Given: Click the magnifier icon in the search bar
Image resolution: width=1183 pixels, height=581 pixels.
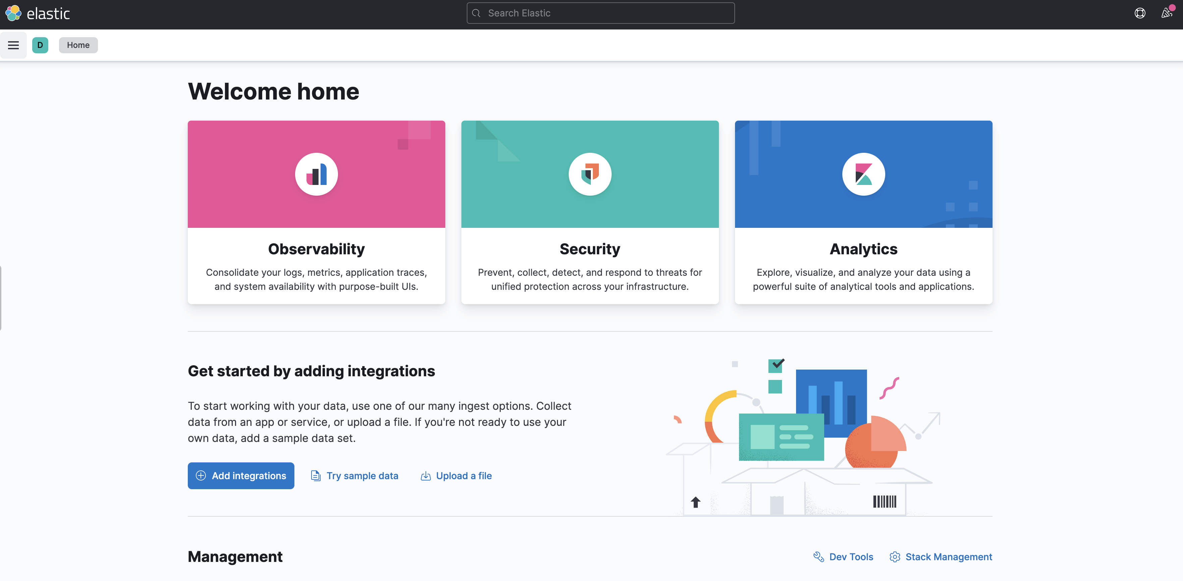Looking at the screenshot, I should [476, 13].
